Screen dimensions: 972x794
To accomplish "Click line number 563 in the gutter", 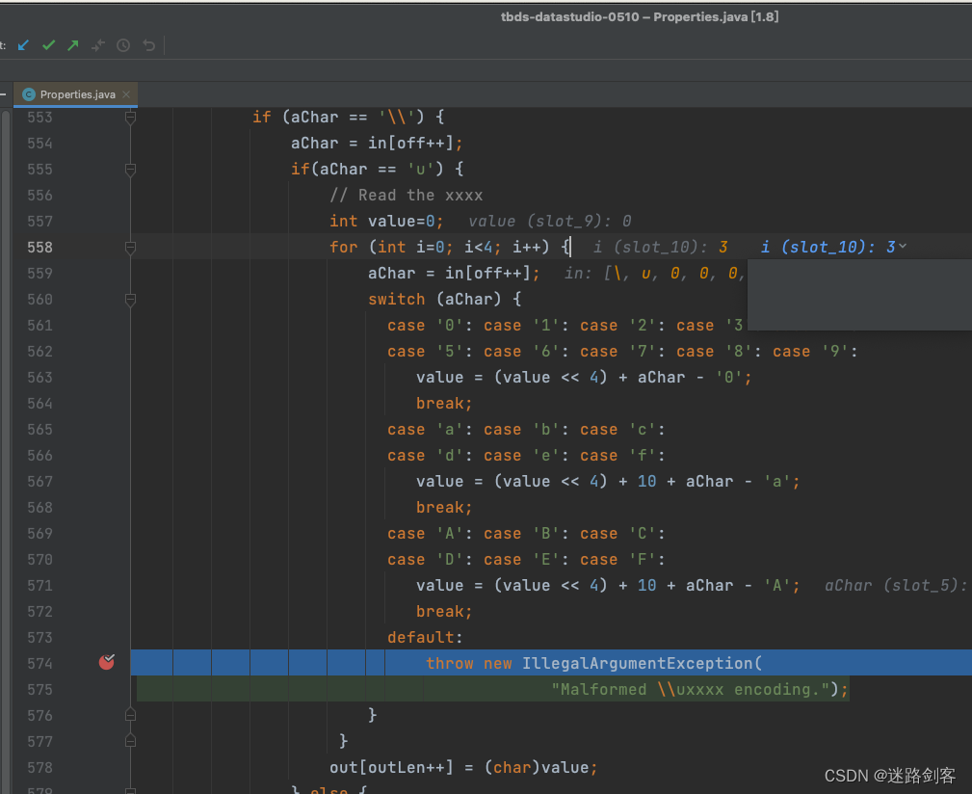I will 39,378.
